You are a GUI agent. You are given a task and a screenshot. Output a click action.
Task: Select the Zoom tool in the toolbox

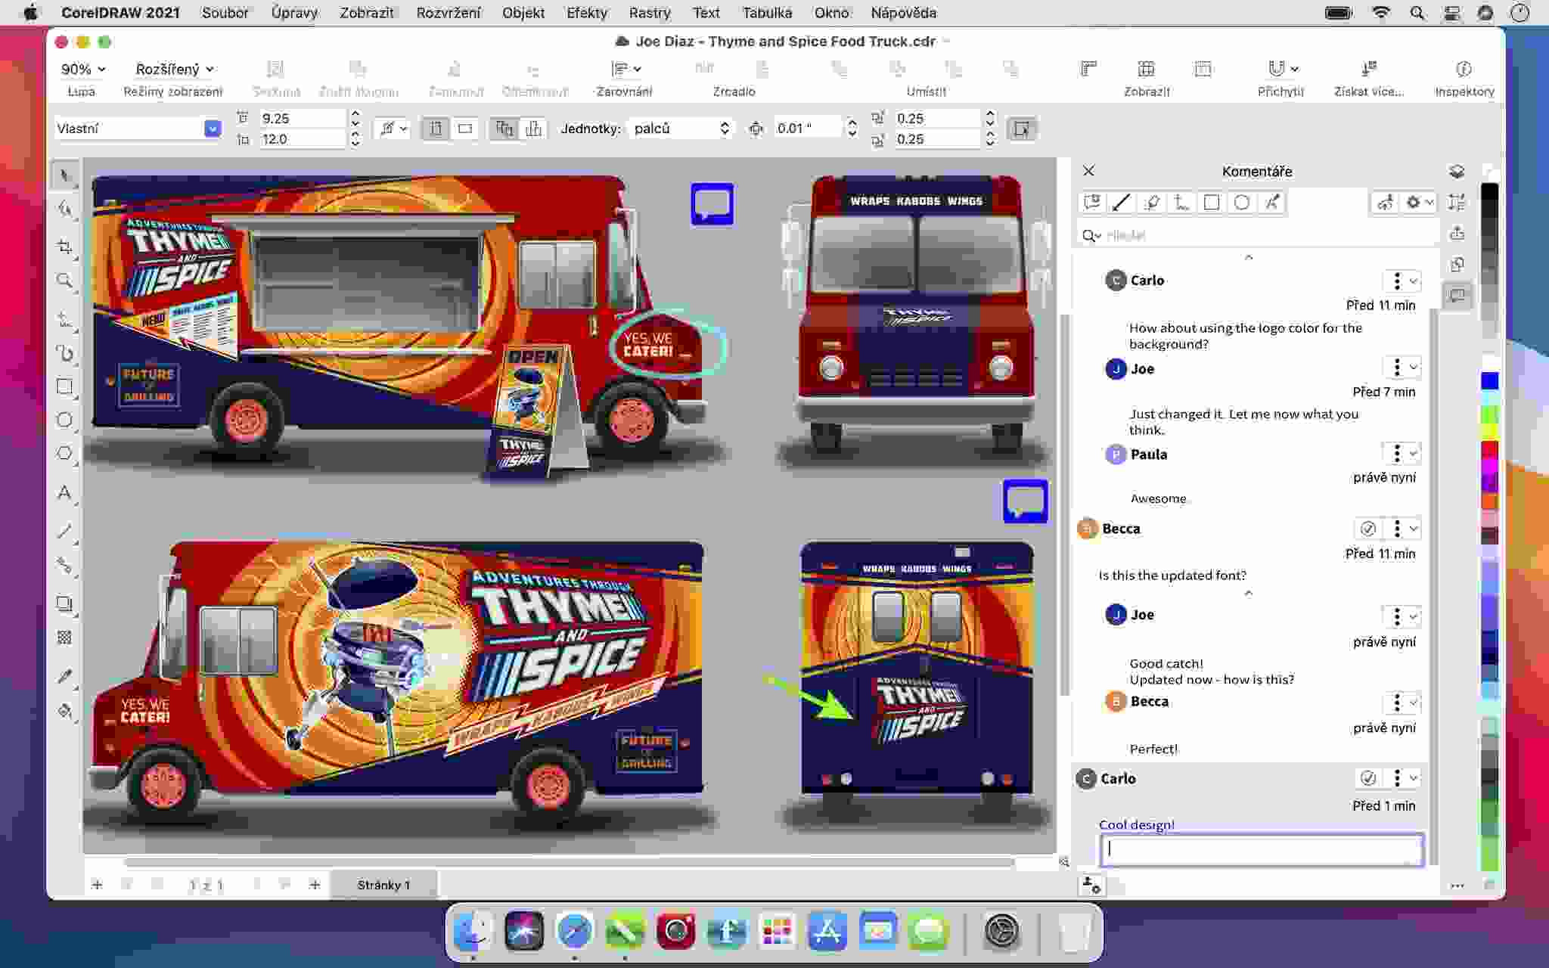pyautogui.click(x=64, y=281)
